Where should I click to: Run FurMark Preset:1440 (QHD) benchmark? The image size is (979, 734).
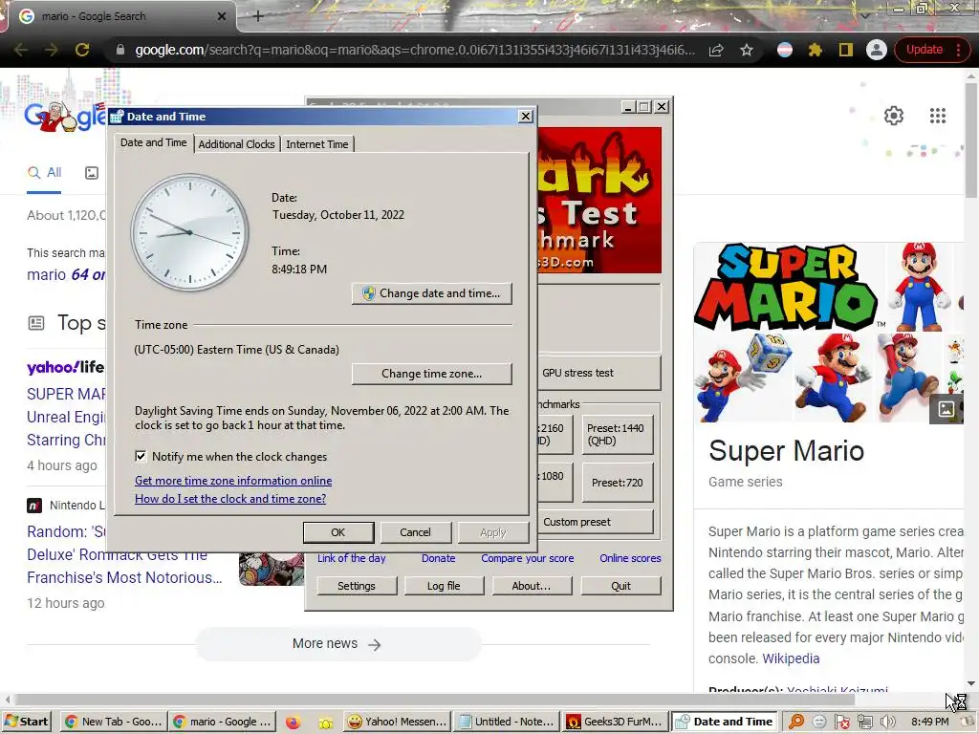pos(617,435)
